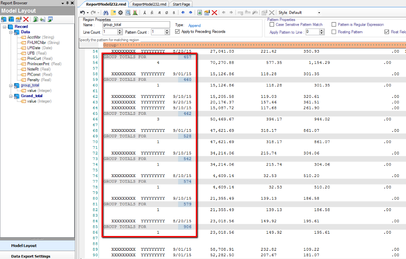Pin the Report Browser panel

[67, 3]
